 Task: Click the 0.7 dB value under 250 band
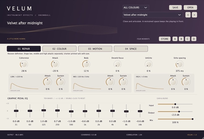pyautogui.click(x=57, y=121)
